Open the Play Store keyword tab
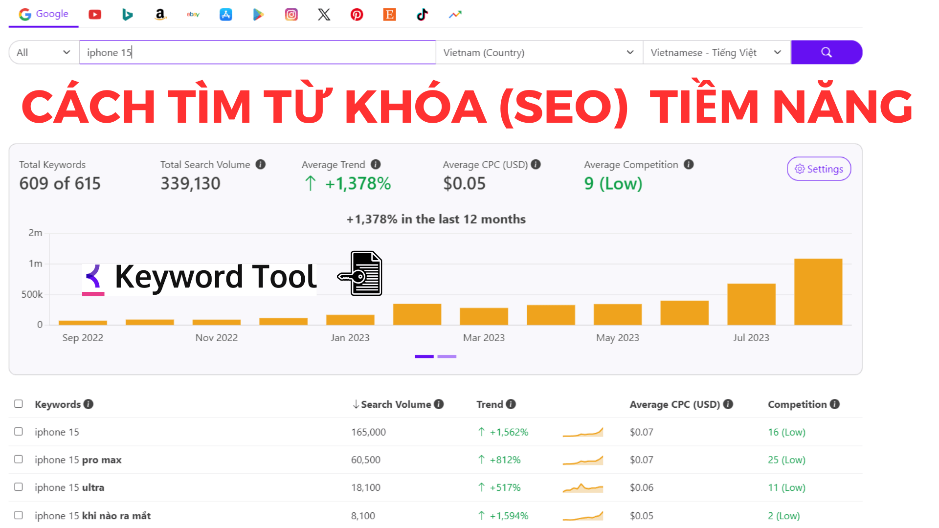 point(258,15)
